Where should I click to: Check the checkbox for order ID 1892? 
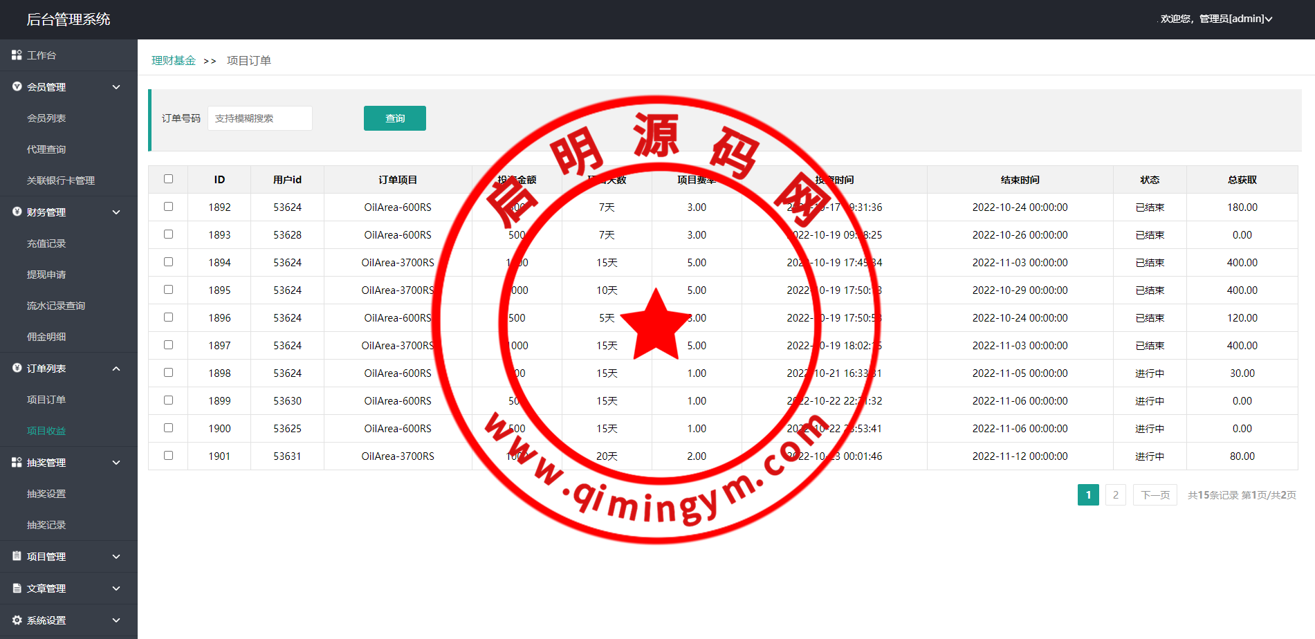pyautogui.click(x=168, y=207)
